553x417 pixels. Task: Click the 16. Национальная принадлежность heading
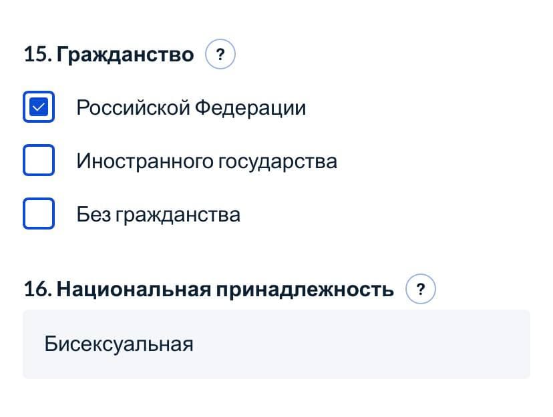(x=208, y=290)
